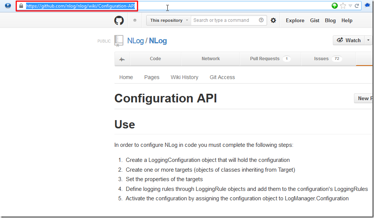Go to the wiki Home page
Screen dimensions: 374x218
126,77
